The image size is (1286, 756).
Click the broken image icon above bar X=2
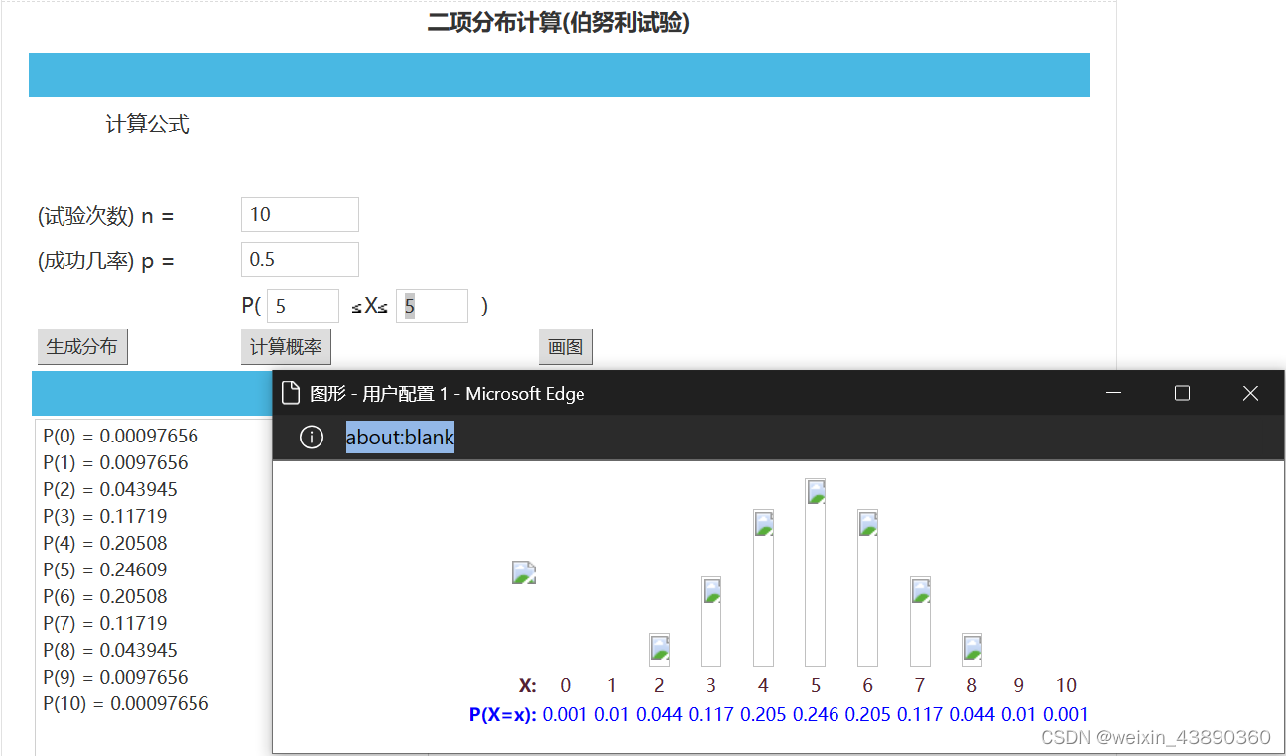[x=659, y=648]
